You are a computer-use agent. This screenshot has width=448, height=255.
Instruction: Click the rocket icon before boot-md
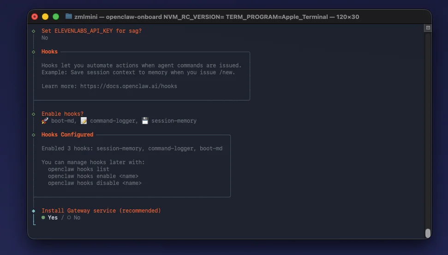tap(45, 121)
